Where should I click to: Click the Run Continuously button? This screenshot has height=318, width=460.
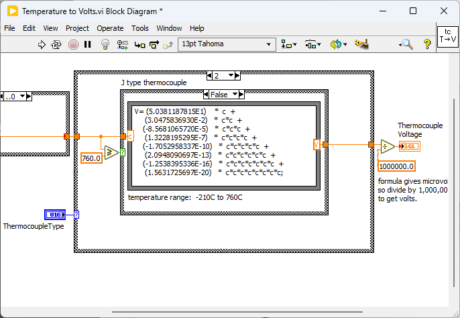click(56, 45)
